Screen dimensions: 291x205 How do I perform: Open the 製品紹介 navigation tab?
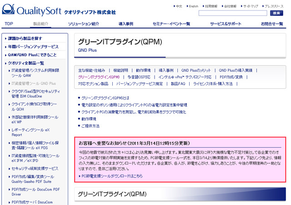41,23
